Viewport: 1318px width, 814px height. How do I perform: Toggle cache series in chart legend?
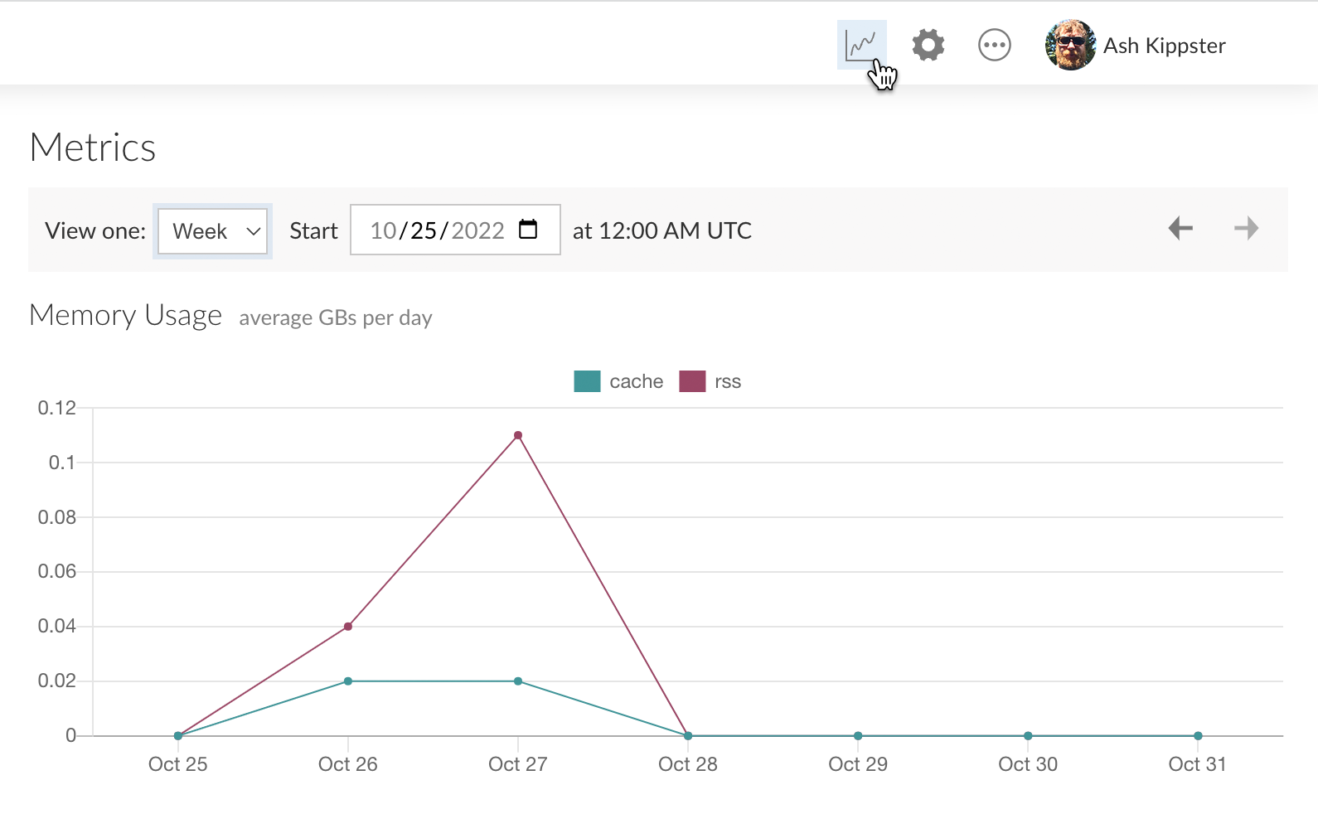click(x=636, y=381)
